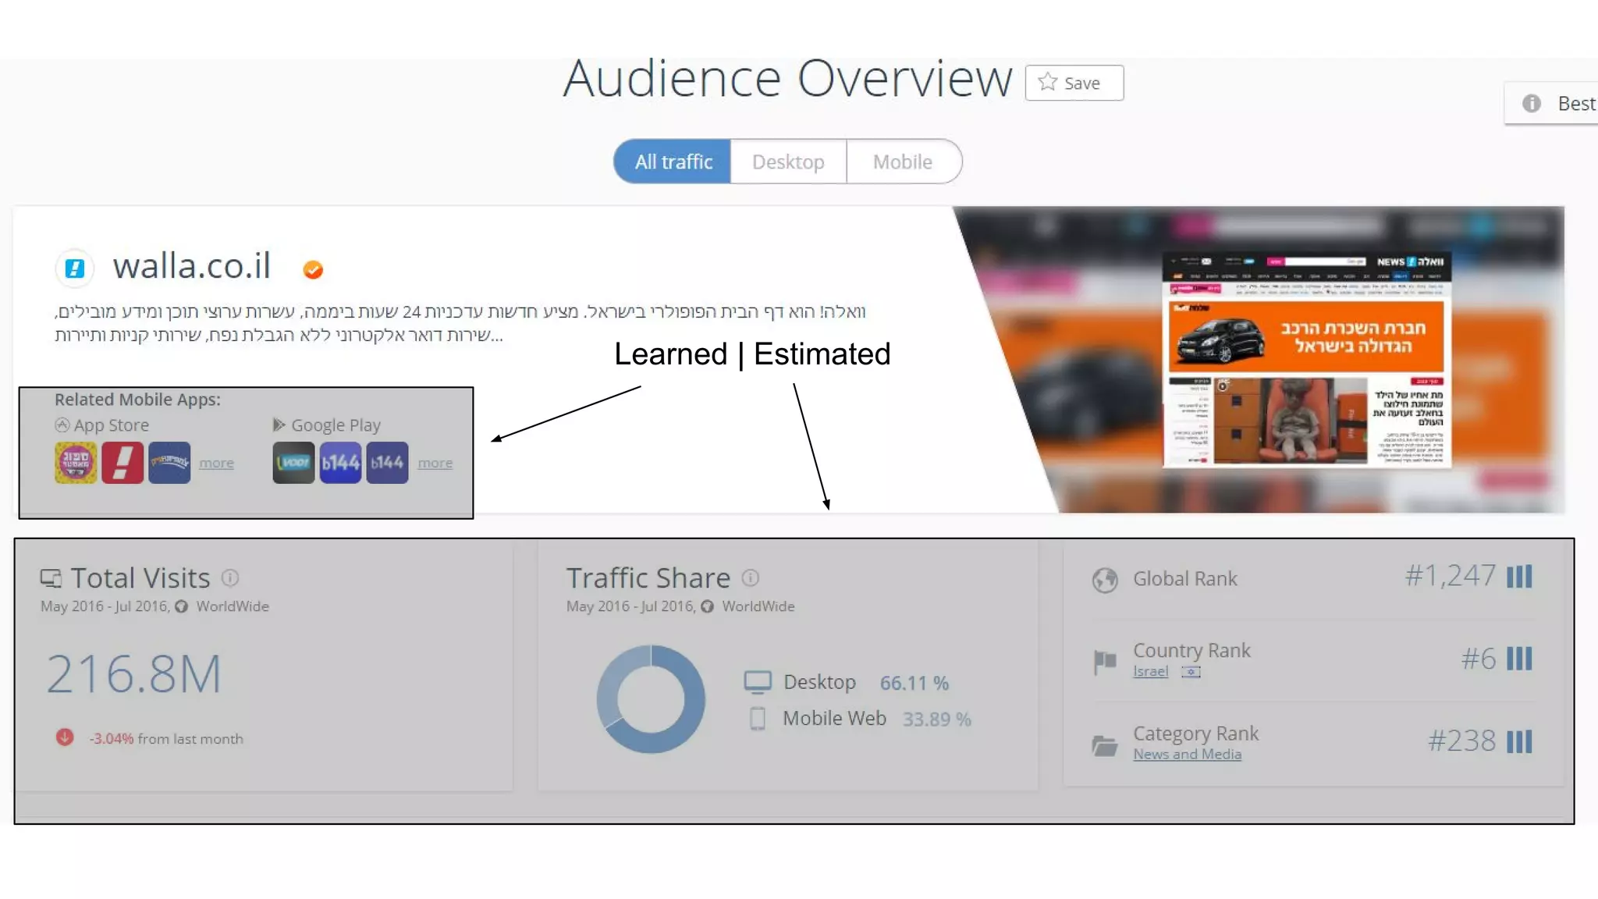
Task: Click the walla.co.il blue favicon
Action: pyautogui.click(x=75, y=268)
